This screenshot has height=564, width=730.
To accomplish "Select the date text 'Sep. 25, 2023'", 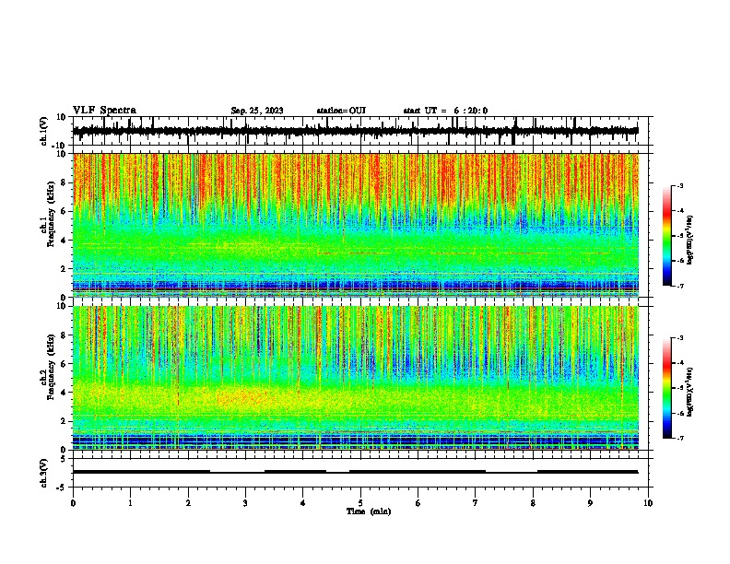I will click(257, 111).
